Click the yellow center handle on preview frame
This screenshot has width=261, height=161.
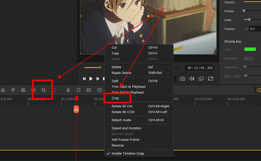pyautogui.click(x=148, y=16)
